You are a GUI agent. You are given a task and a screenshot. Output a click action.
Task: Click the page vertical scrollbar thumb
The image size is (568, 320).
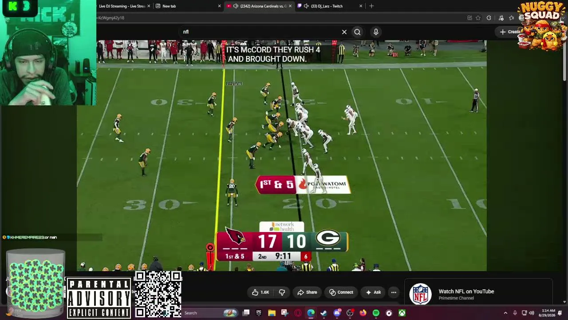[x=564, y=62]
